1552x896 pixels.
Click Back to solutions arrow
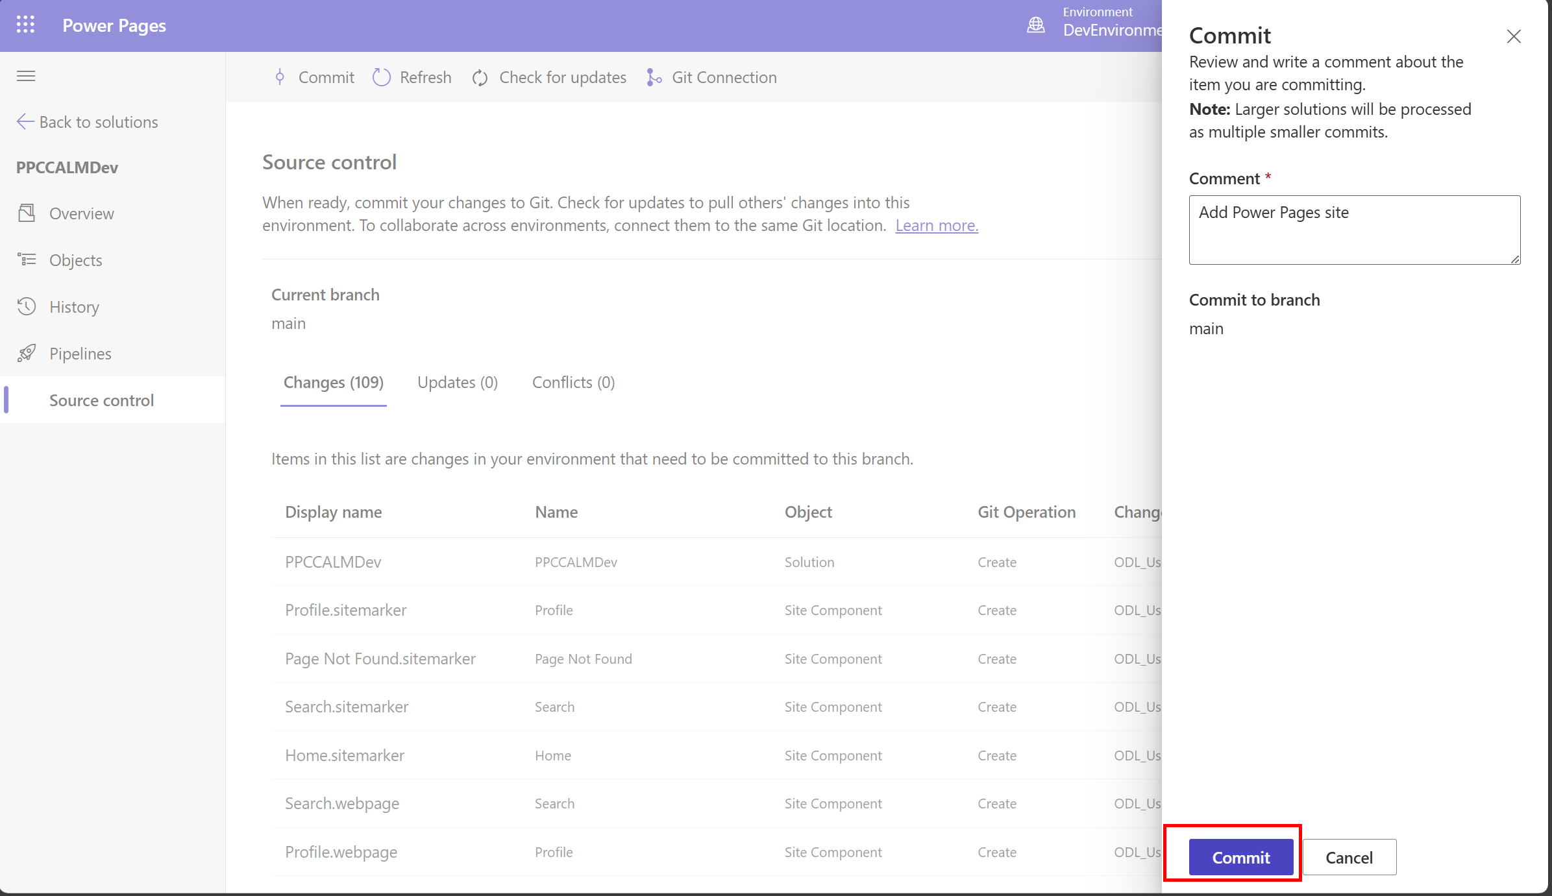[x=25, y=122]
